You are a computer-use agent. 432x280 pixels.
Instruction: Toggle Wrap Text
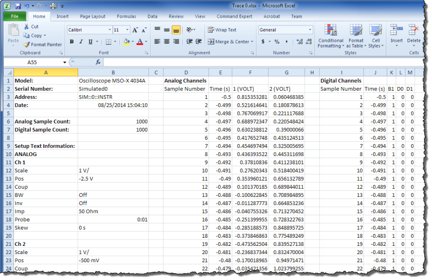coord(222,30)
